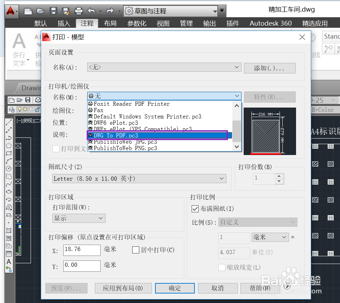Open the page setup name dropdown
The width and height of the screenshot is (340, 303).
coord(164,67)
